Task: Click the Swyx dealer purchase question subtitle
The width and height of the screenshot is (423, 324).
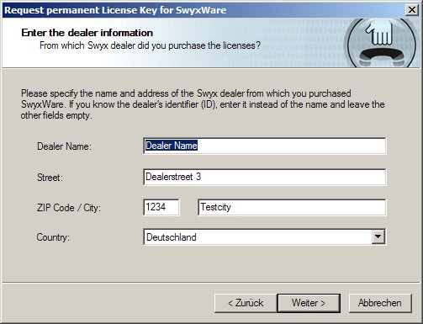Action: [x=150, y=45]
